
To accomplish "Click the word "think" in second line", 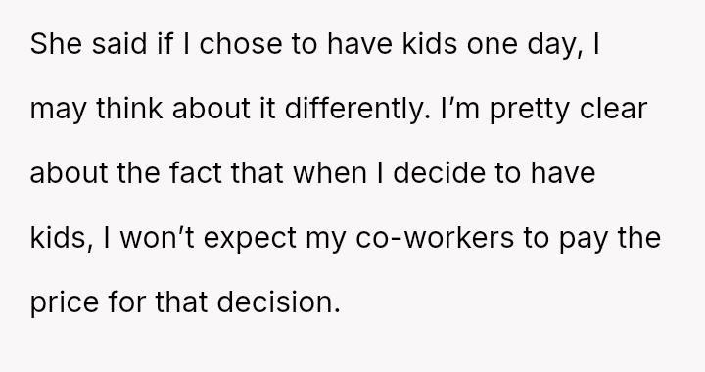I will coord(129,109).
